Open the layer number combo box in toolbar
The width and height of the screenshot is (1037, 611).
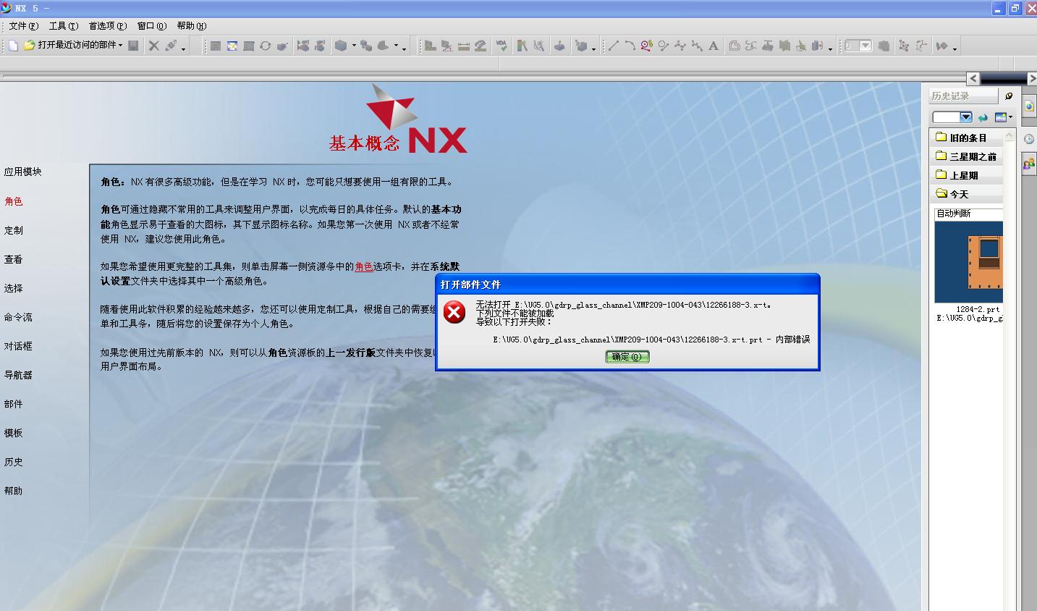click(x=858, y=46)
